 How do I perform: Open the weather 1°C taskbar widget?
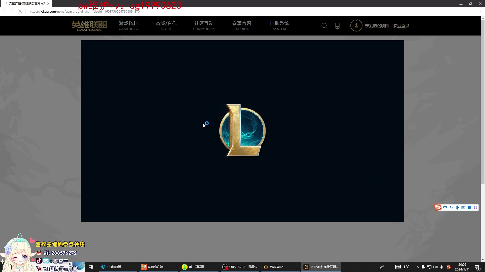pos(402,267)
